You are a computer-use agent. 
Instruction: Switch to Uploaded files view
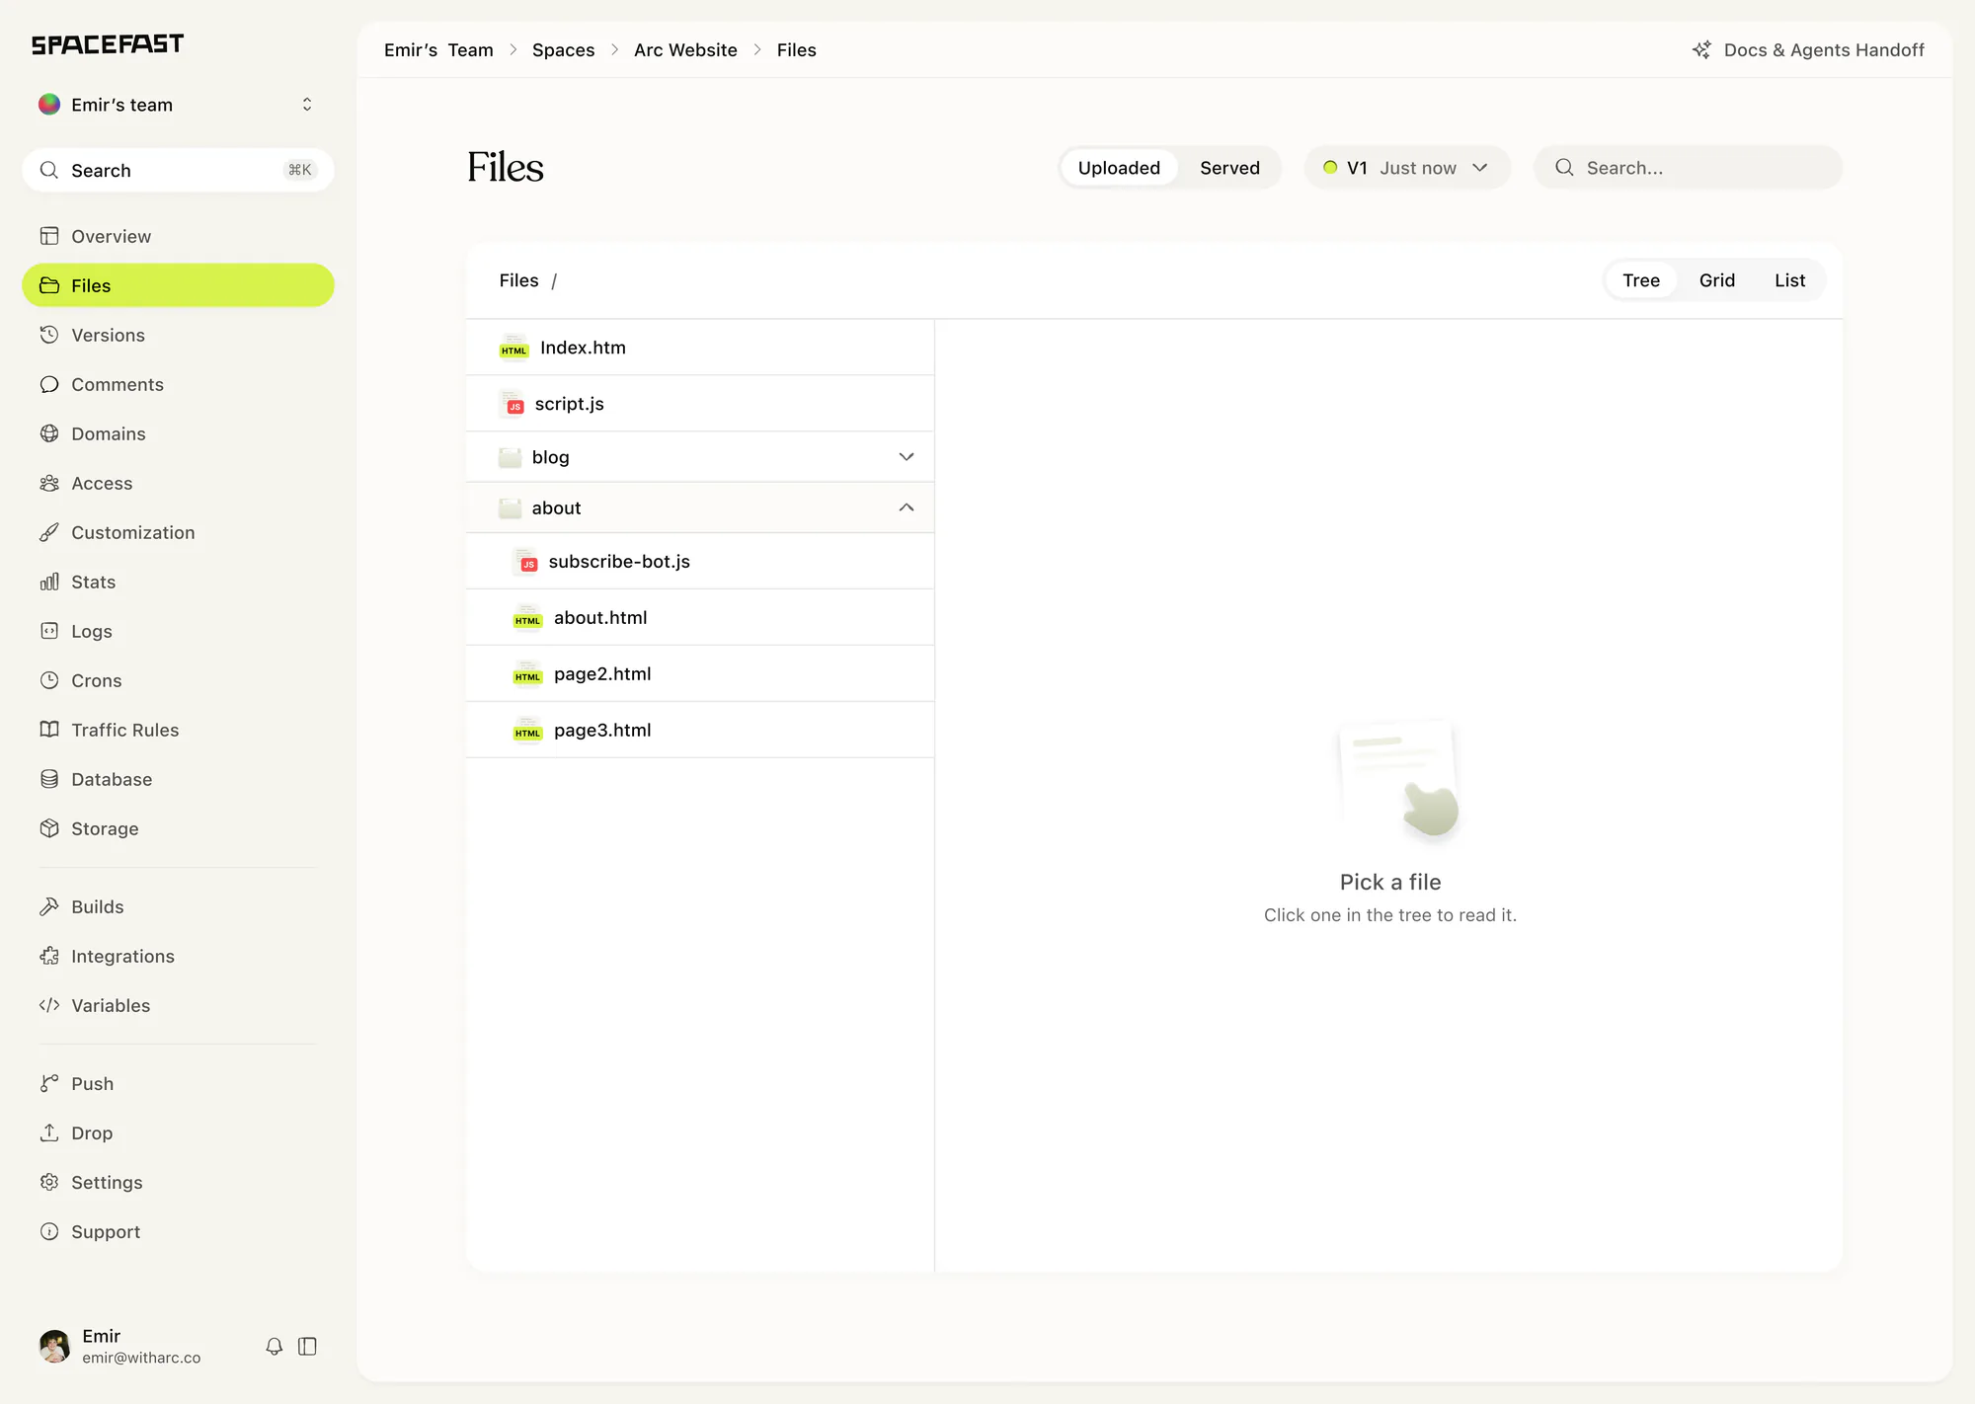click(x=1119, y=168)
